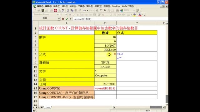
Task: Click the AutoSum sigma icon
Action: pos(101,10)
